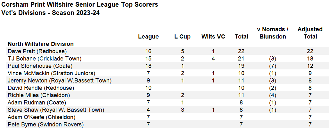This screenshot has height=128, width=329.
Task: Select Steve Shaw (Royal W. Bassett Town)
Action: point(56,110)
